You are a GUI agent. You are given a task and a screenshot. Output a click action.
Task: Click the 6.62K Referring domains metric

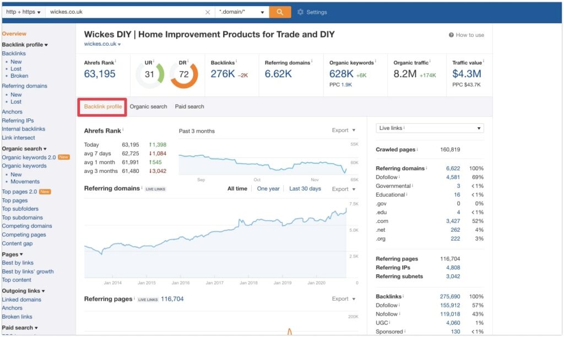278,74
